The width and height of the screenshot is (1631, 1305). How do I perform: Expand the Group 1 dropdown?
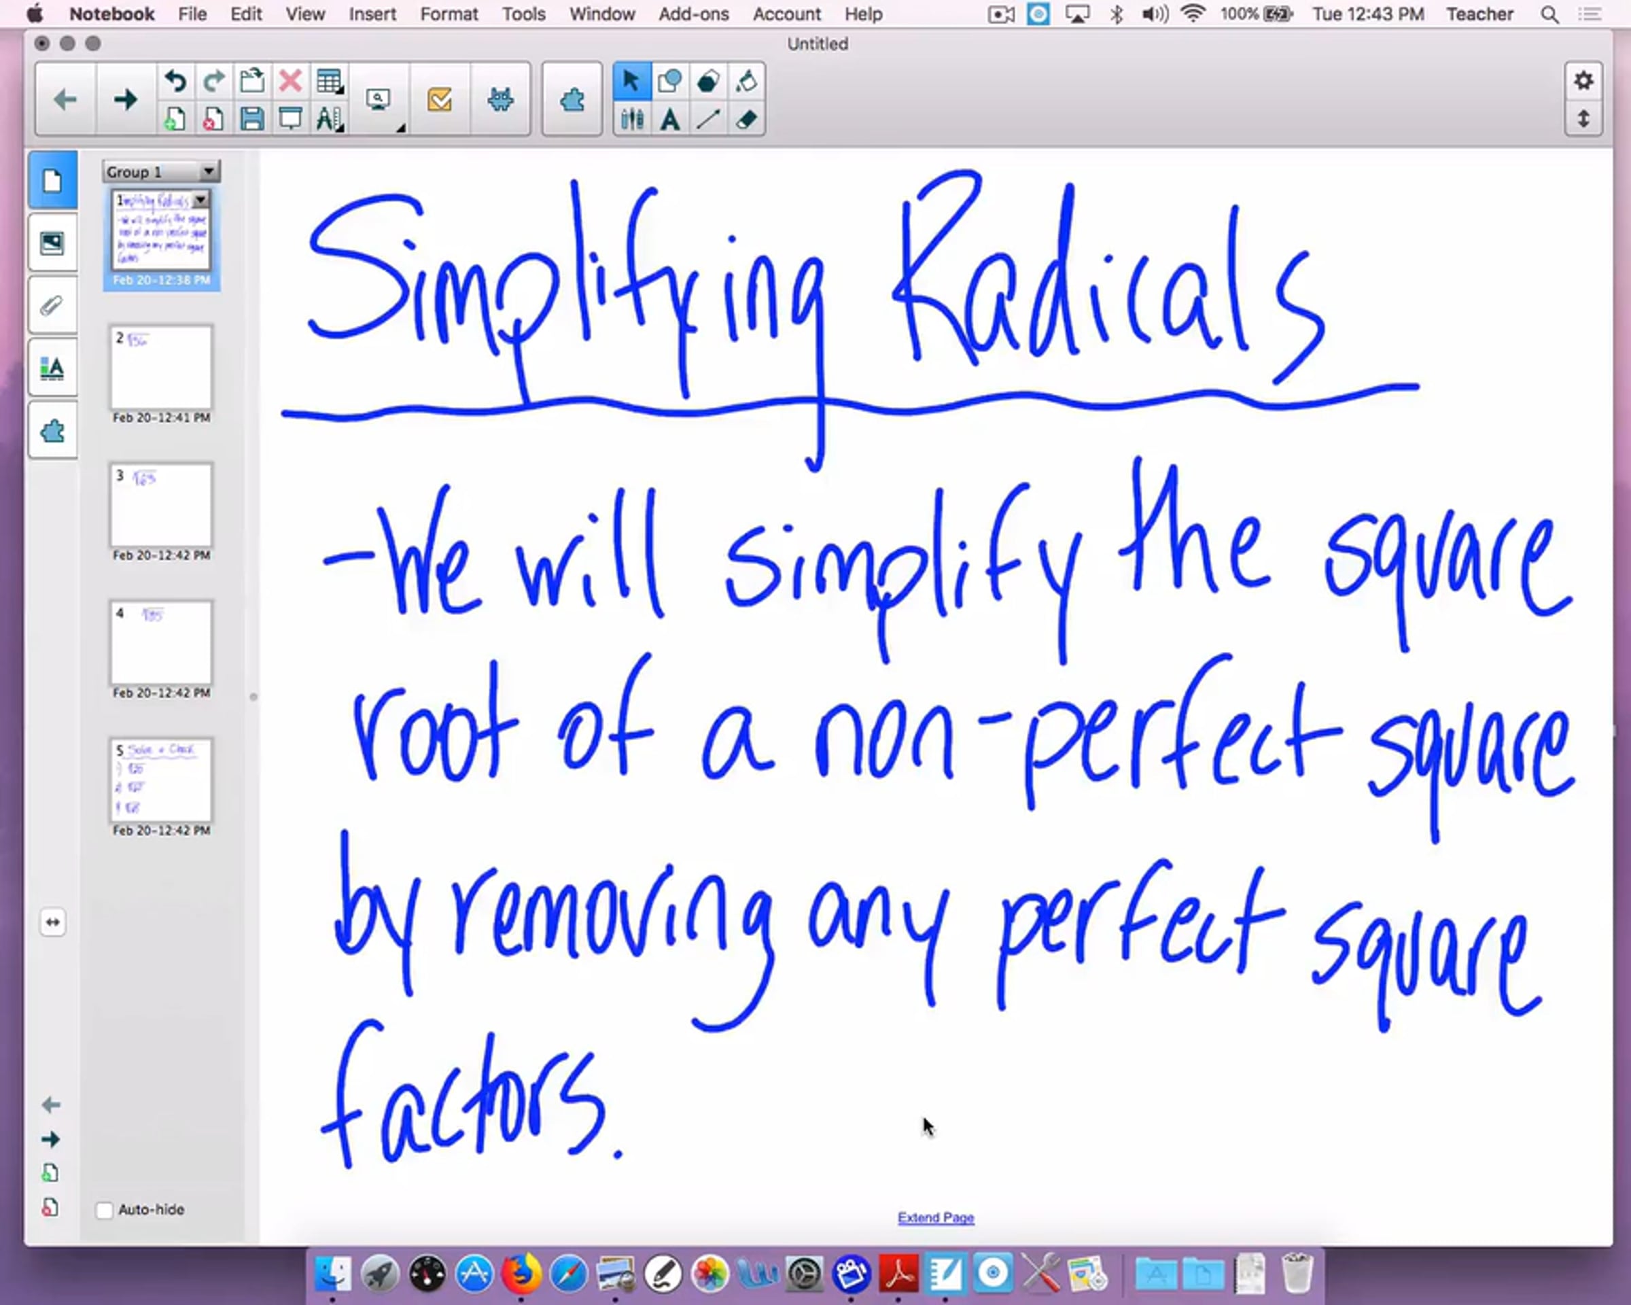(x=208, y=172)
